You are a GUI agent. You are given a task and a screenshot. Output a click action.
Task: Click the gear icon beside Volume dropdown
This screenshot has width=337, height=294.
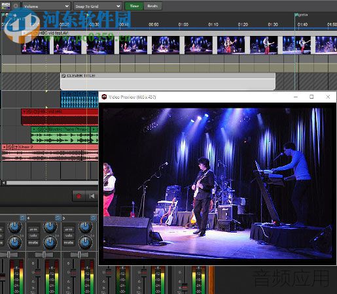[x=16, y=6]
